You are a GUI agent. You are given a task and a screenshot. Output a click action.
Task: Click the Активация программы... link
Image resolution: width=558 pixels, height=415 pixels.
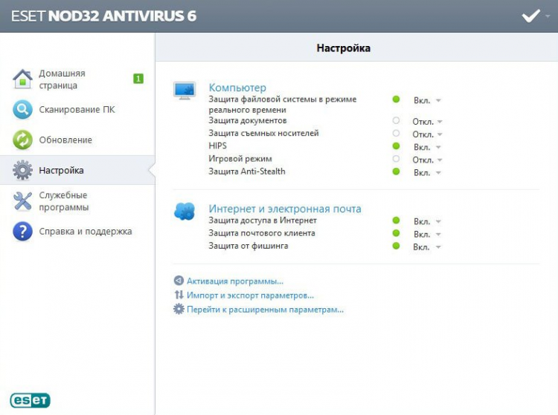click(x=235, y=281)
